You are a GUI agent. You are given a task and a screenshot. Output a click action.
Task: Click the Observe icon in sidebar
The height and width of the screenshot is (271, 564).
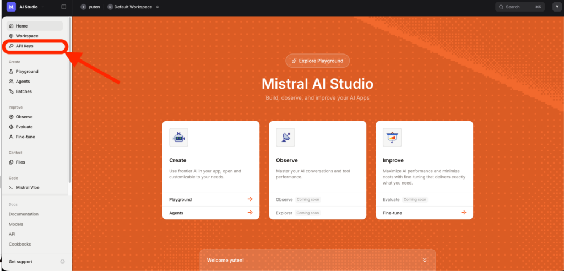coord(12,117)
